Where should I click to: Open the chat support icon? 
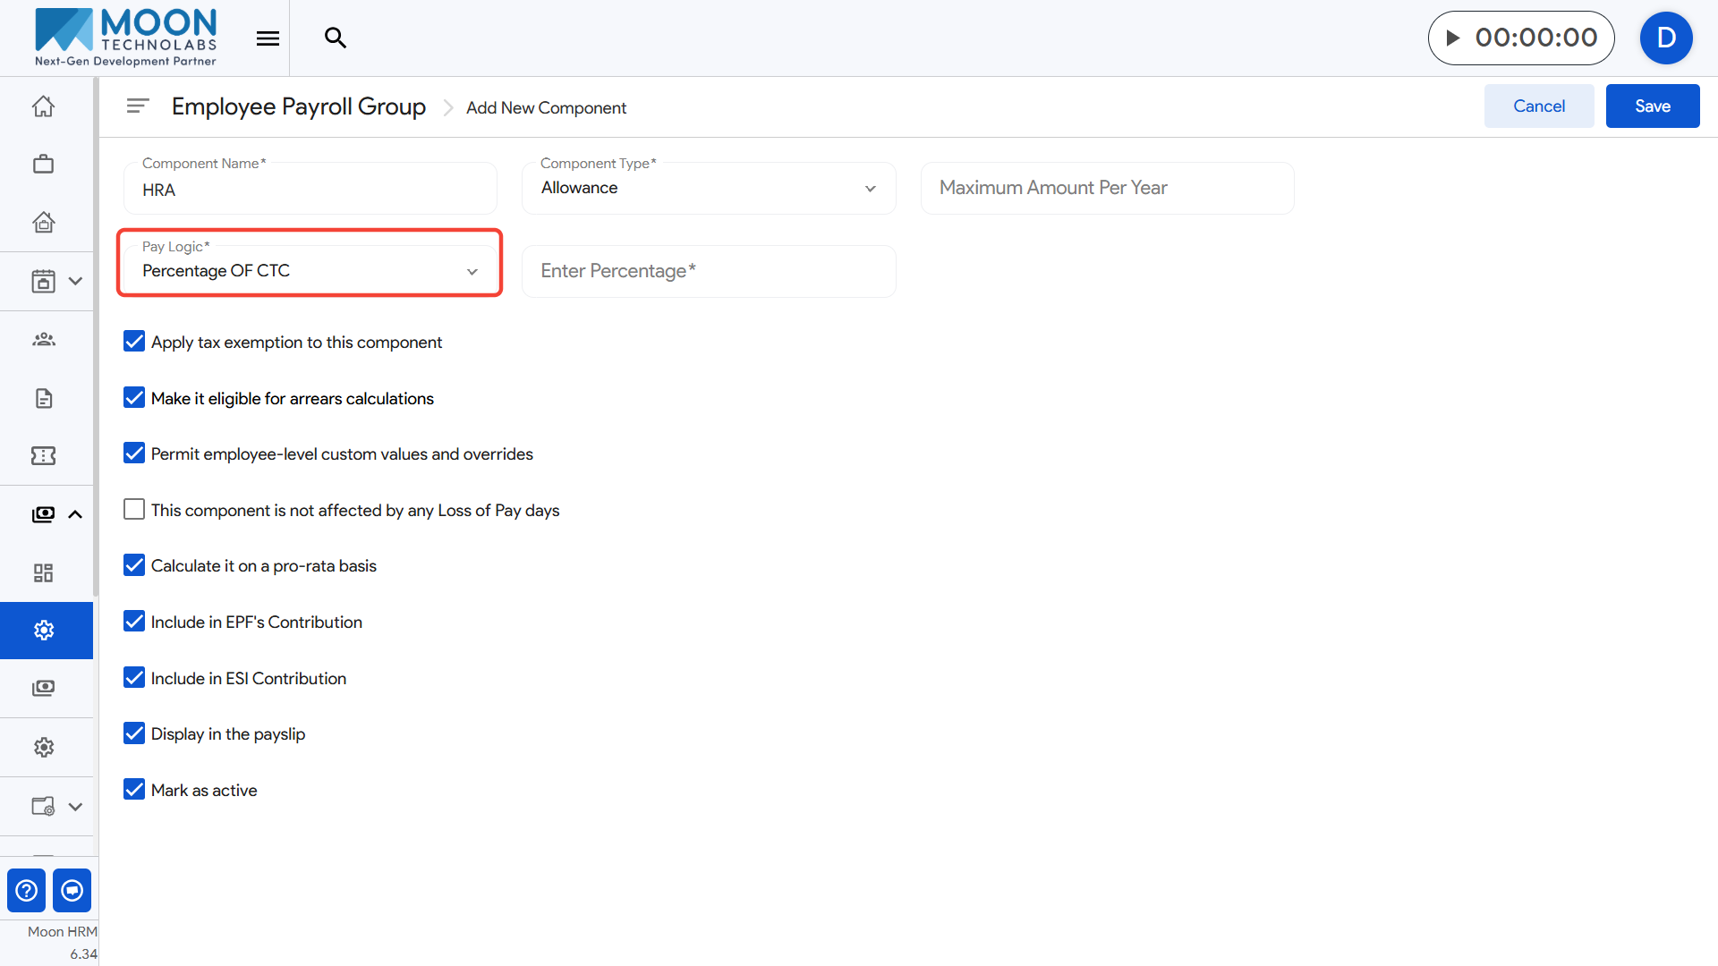coord(72,890)
